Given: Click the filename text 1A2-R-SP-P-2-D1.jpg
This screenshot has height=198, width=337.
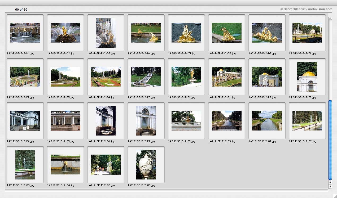Looking at the screenshot, I should pyautogui.click(x=20, y=53).
